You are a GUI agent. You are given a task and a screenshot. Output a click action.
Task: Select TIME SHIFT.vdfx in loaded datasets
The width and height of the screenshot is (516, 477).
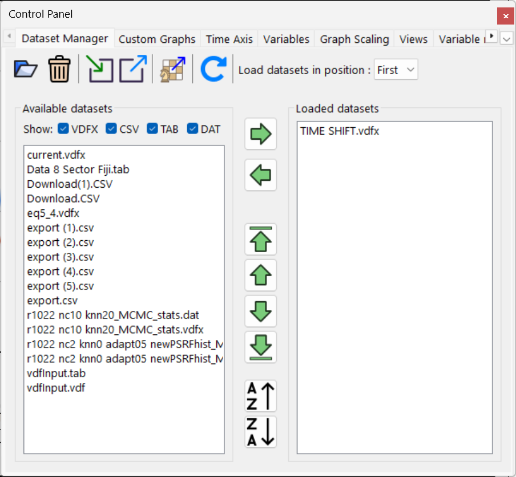(340, 131)
